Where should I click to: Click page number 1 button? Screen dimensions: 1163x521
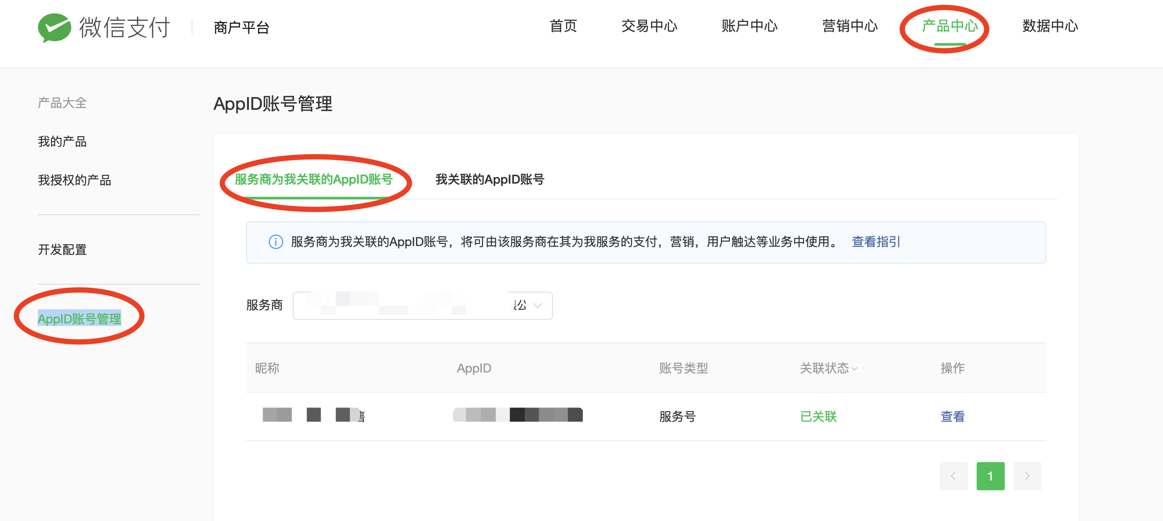[990, 476]
